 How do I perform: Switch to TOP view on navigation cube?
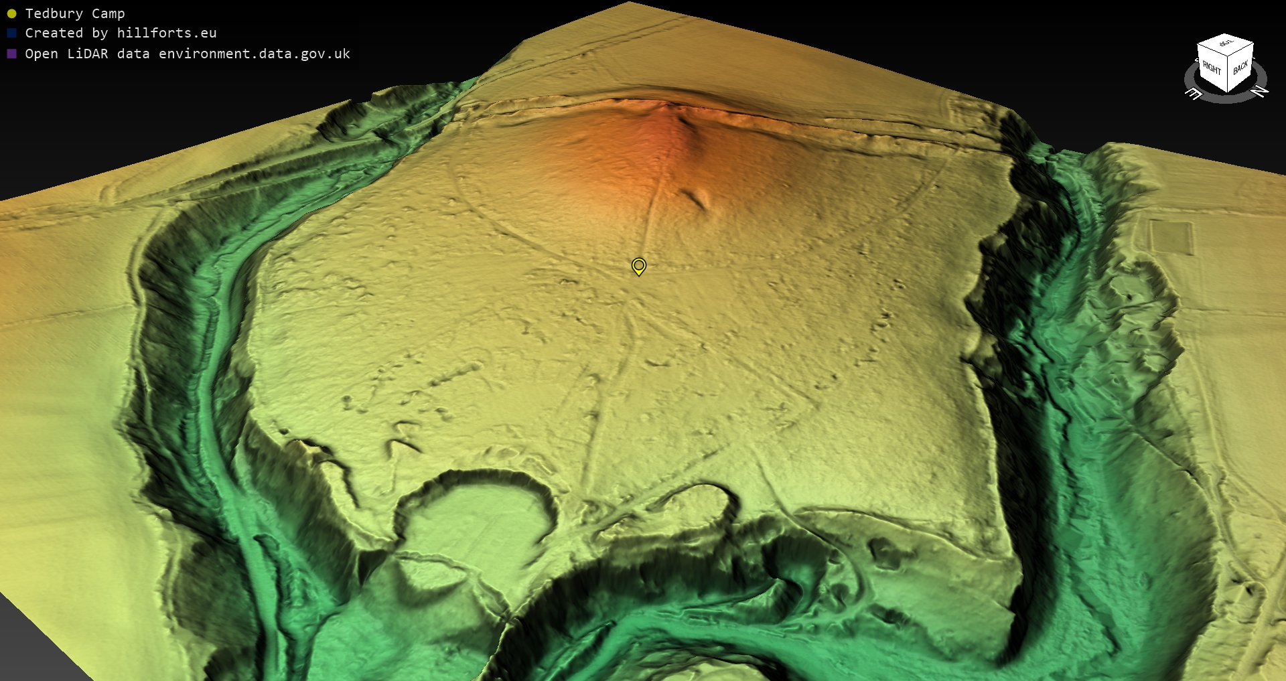(1226, 43)
